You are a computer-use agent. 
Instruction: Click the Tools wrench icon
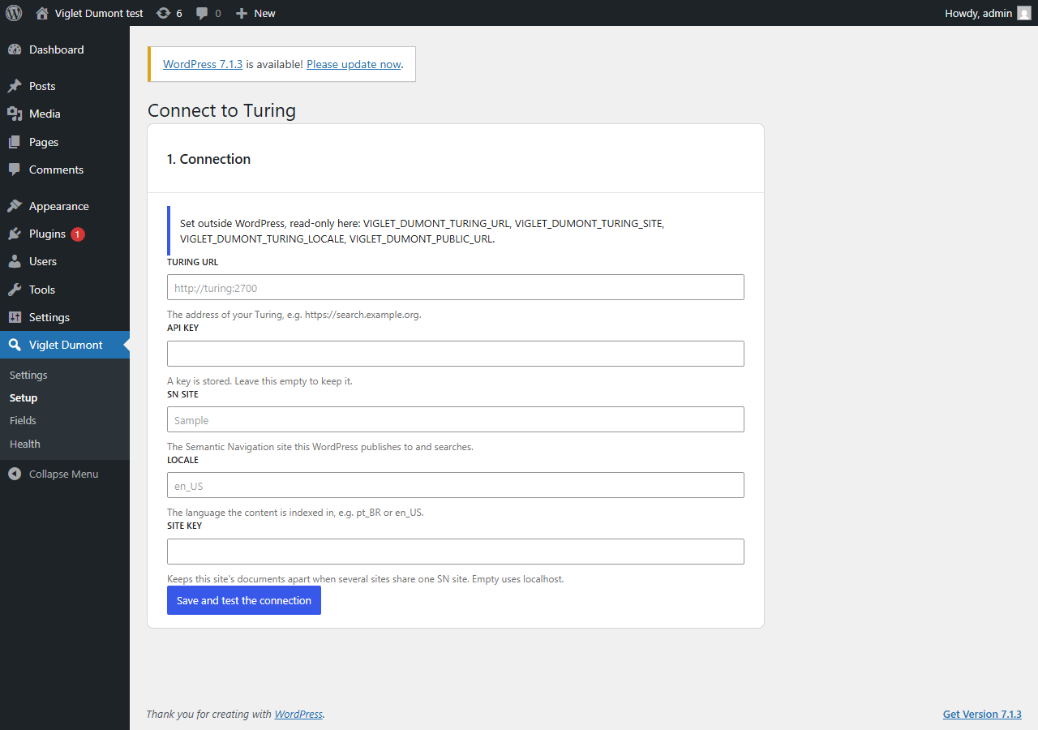pyautogui.click(x=15, y=290)
